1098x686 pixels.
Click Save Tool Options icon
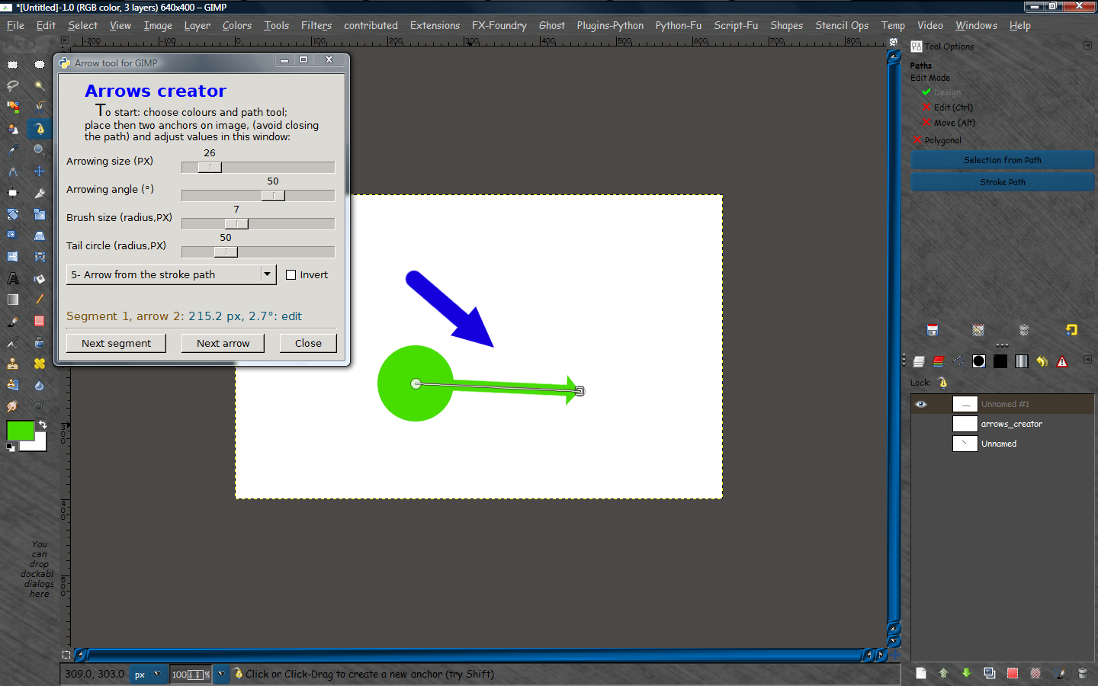pos(933,330)
